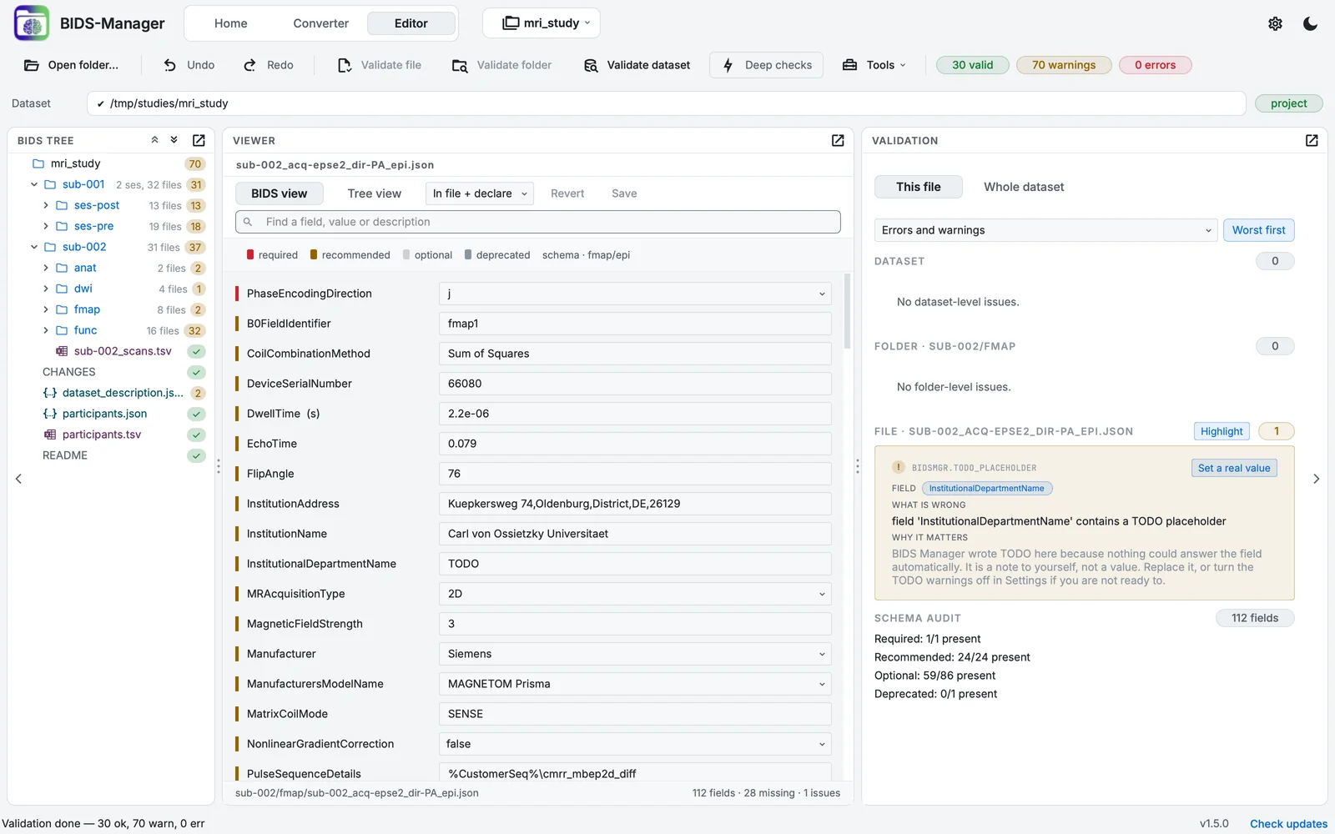
Task: Open the PhaseEncodingDirection dropdown
Action: [x=635, y=294]
